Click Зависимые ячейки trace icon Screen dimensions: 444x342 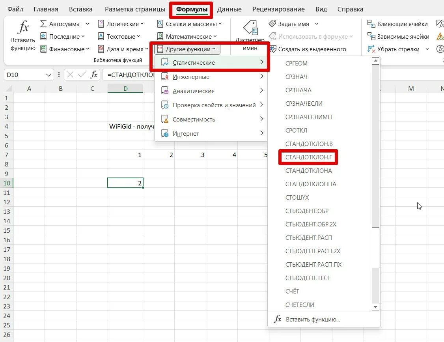click(x=371, y=36)
